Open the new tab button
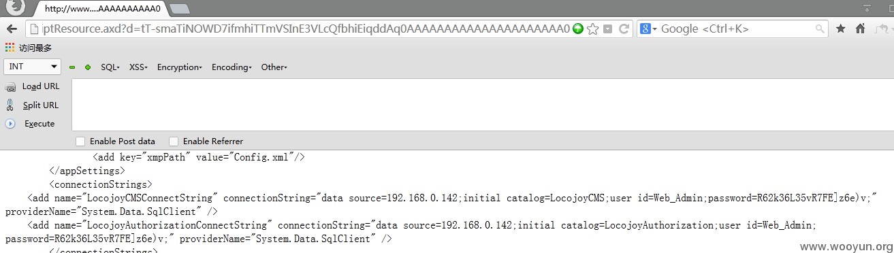 click(180, 9)
